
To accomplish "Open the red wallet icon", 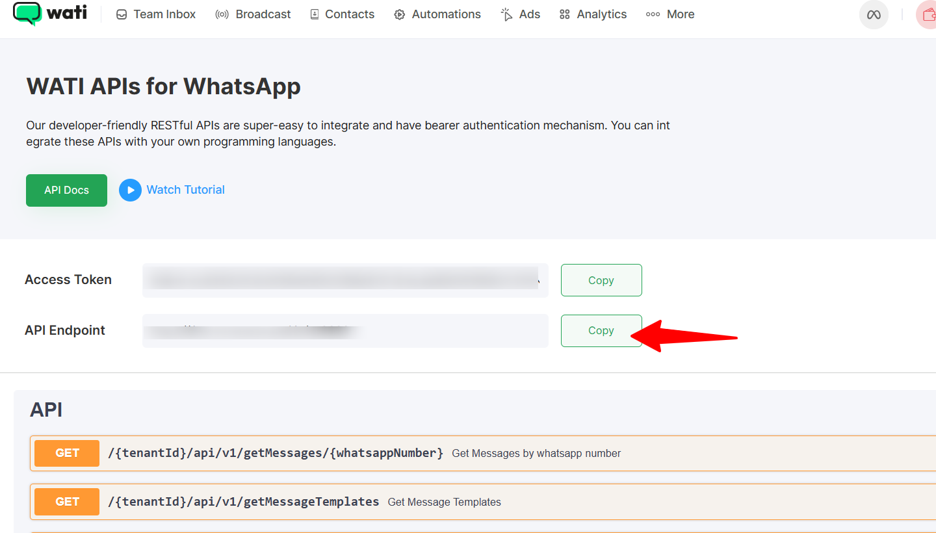I will (x=926, y=14).
